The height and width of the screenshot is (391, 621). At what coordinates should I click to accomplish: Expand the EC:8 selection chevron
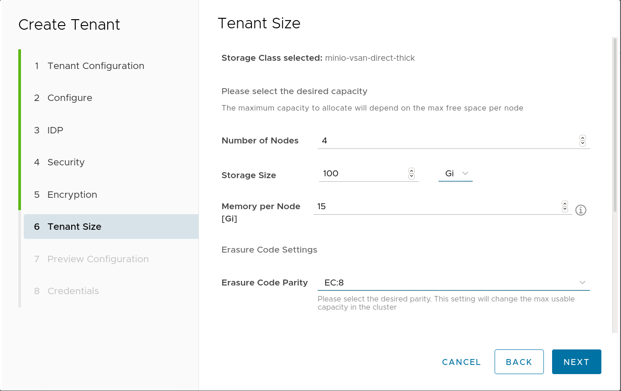point(583,282)
